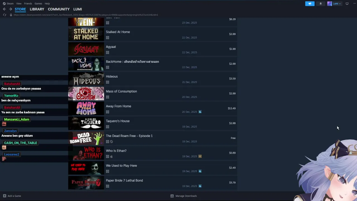This screenshot has height=201, width=357.
Task: Switch to the STORE tab
Action: tap(20, 9)
